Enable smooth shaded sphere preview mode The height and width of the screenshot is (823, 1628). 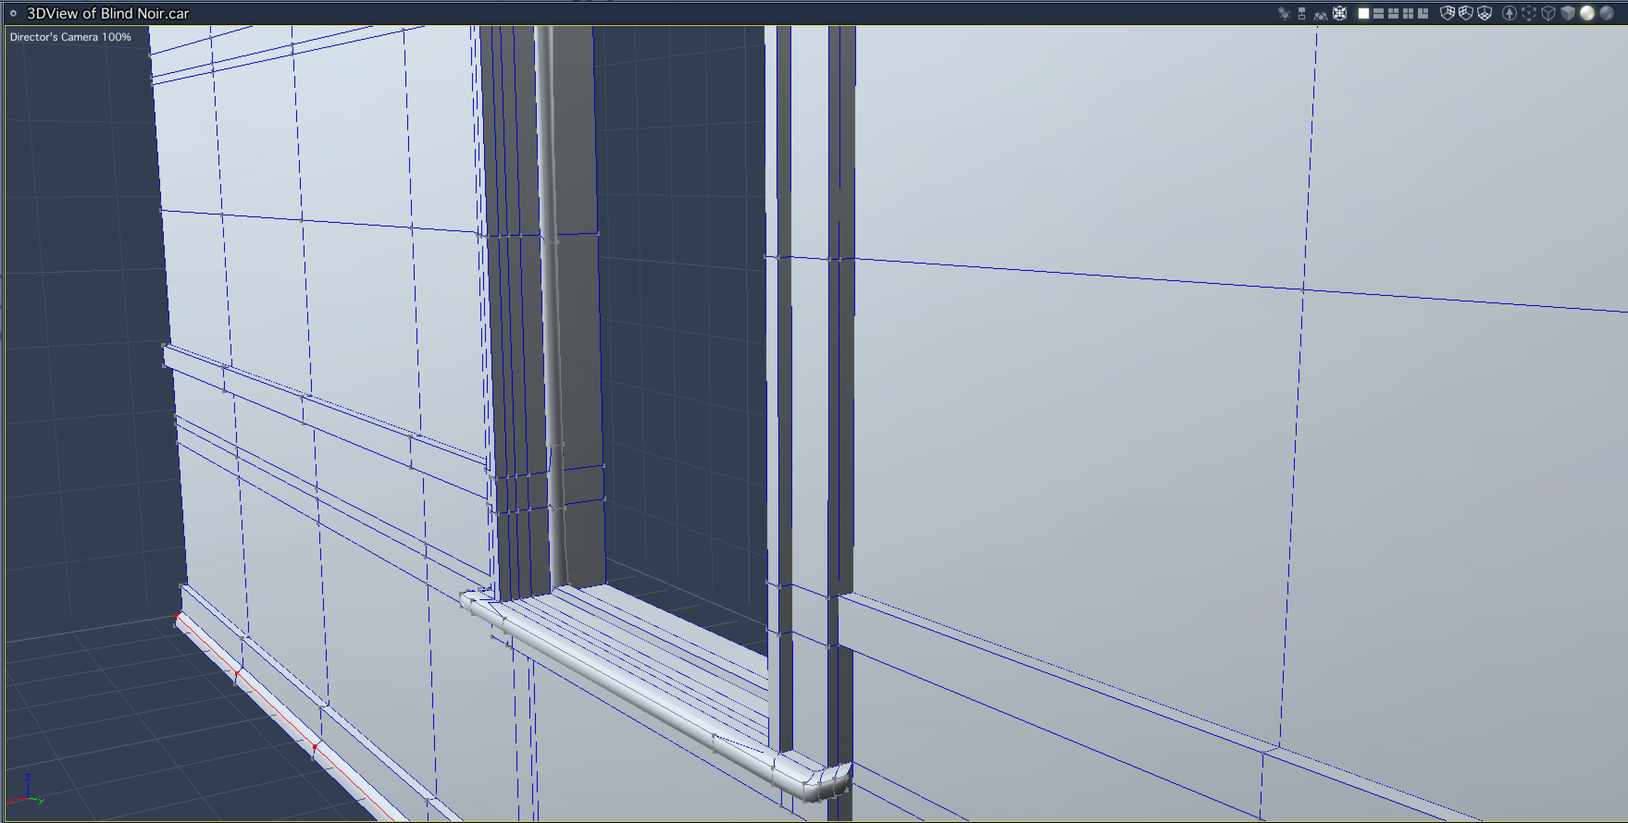tap(1587, 13)
